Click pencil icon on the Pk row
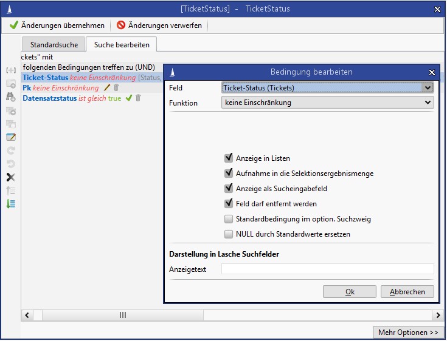Image resolution: width=447 pixels, height=341 pixels. 107,88
